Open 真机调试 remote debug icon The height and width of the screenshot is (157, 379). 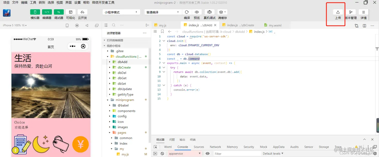[210, 12]
